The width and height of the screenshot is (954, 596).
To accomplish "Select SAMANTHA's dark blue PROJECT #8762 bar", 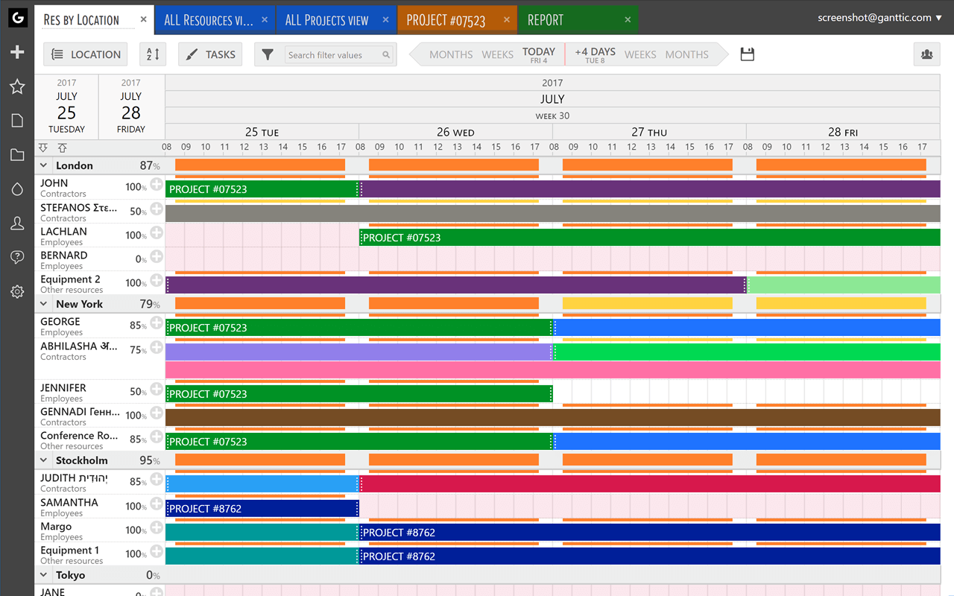I will point(262,508).
